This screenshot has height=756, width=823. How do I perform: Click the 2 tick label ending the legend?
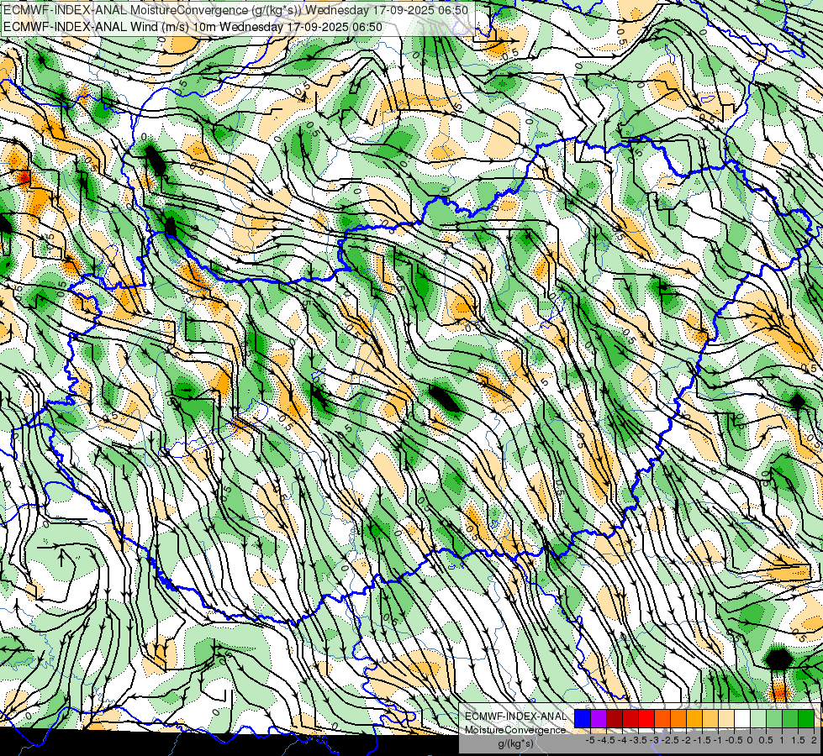814,740
